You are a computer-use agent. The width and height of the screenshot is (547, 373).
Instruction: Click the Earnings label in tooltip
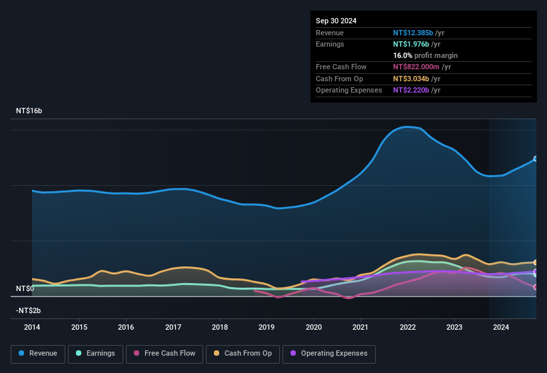click(x=330, y=44)
